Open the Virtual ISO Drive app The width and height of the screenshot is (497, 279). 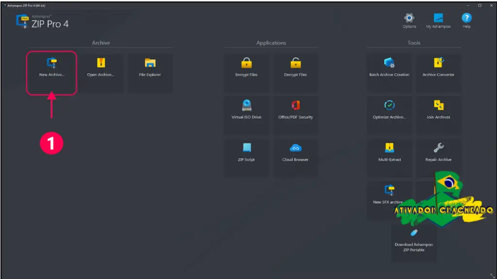[x=246, y=115]
